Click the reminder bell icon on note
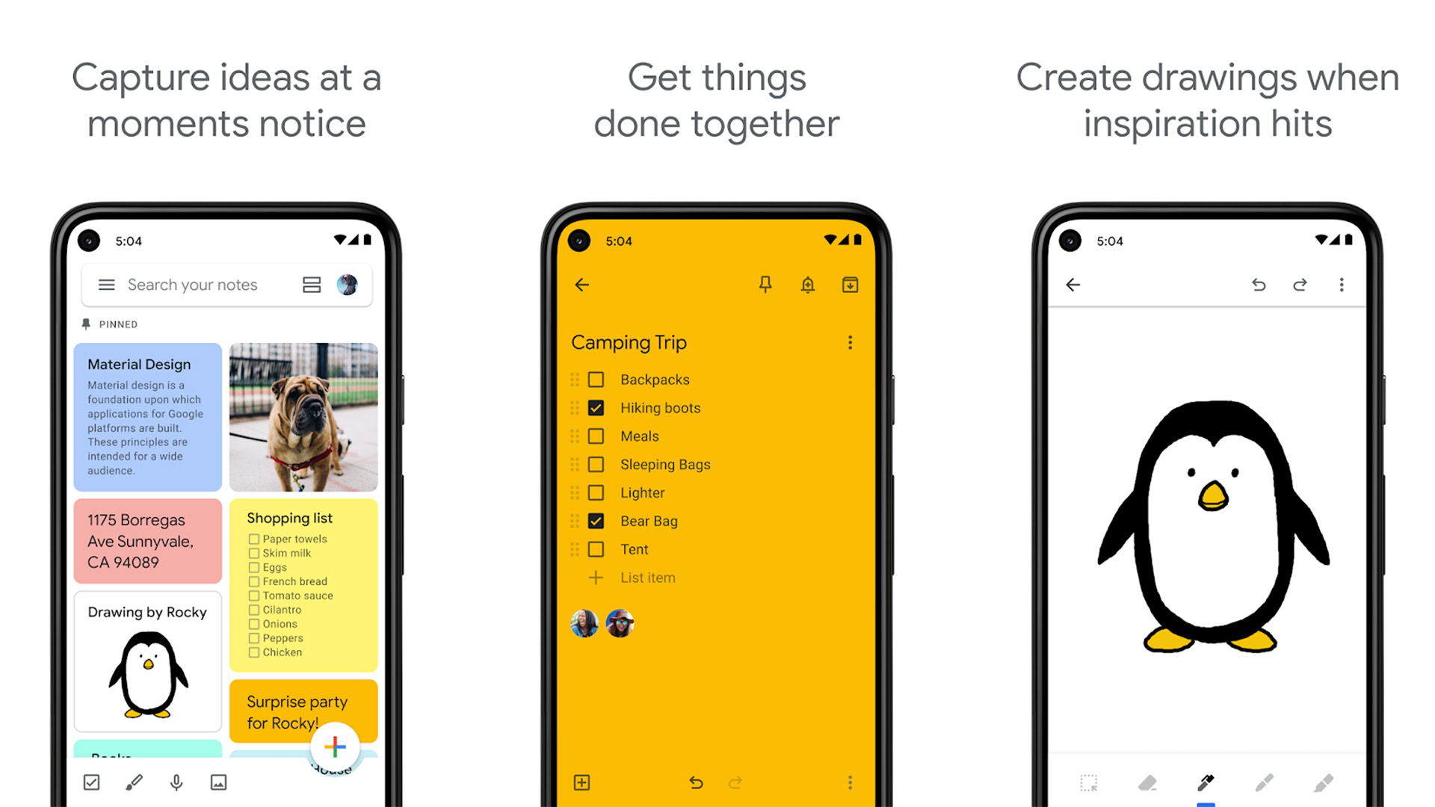Viewport: 1435px width, 807px height. point(808,285)
